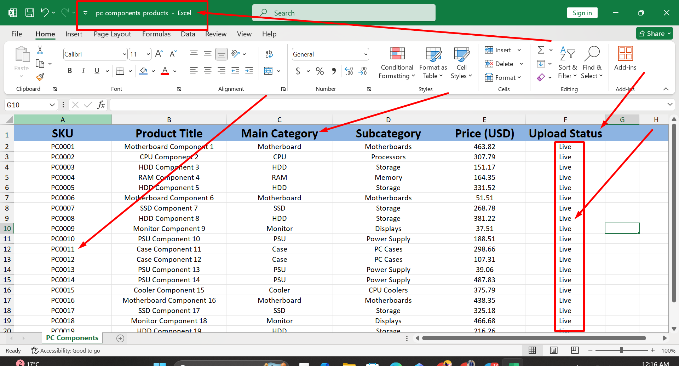Screen dimensions: 679x366
Task: Apply Percent Style from the Number group
Action: tap(320, 71)
